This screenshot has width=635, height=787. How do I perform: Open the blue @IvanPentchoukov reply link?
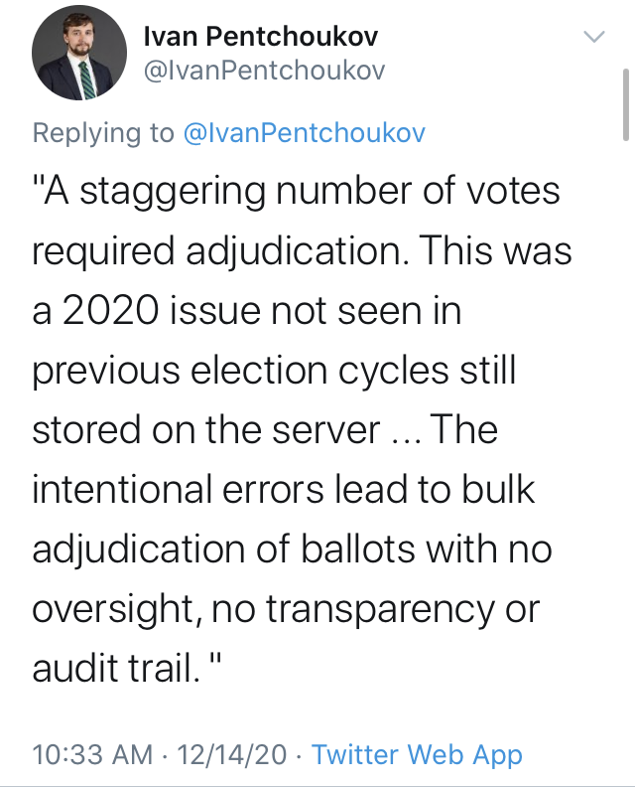[x=305, y=133]
